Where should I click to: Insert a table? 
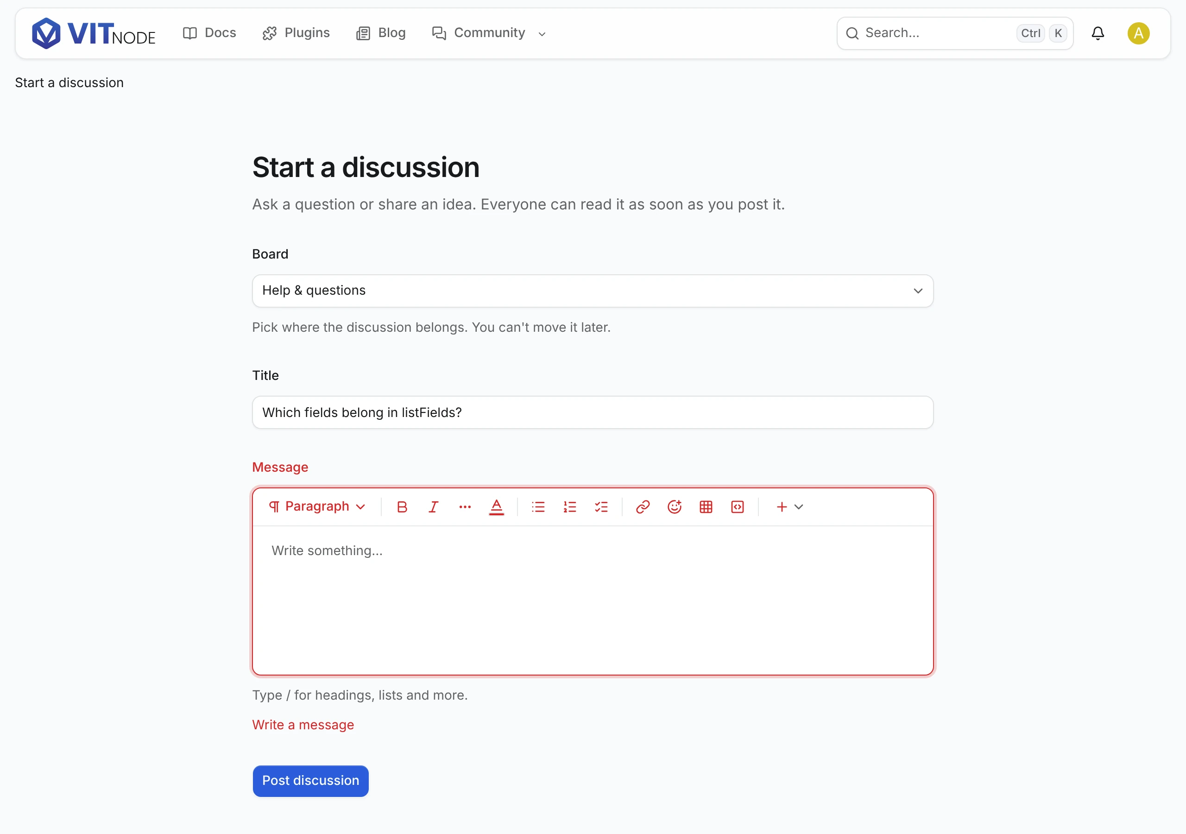[x=706, y=507]
